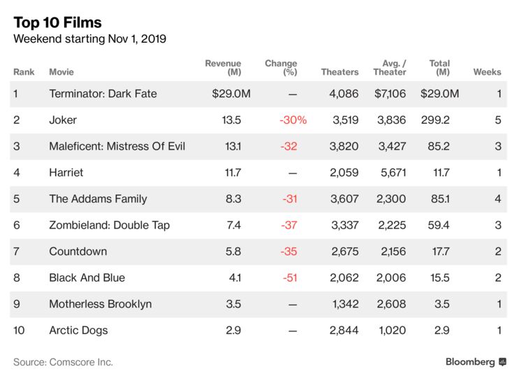Click the Bloomberg wordmark text
The width and height of the screenshot is (517, 381).
(x=471, y=362)
